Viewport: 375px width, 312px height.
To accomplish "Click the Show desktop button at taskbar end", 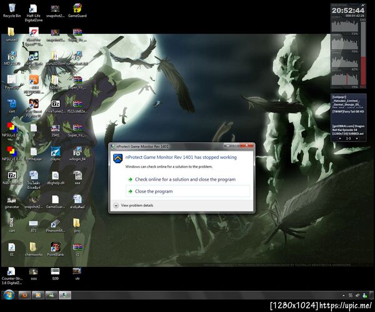I will [x=371, y=295].
